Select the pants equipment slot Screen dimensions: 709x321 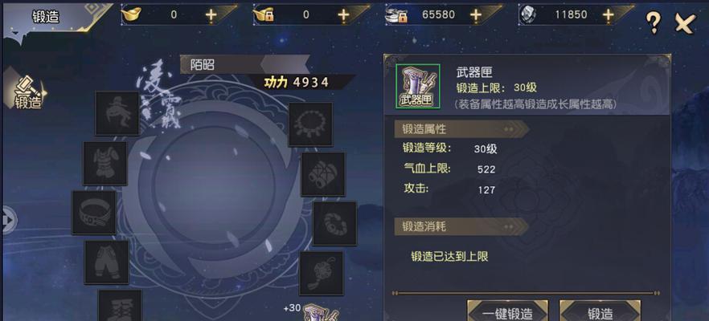[x=107, y=262]
